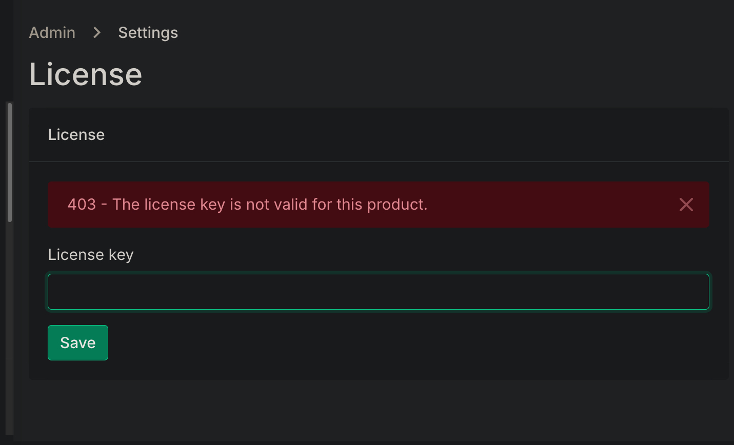734x445 pixels.
Task: Click empty card space right of Save
Action: [410, 343]
